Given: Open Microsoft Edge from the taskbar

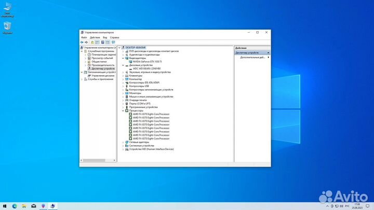Looking at the screenshot, I should click(x=15, y=206).
